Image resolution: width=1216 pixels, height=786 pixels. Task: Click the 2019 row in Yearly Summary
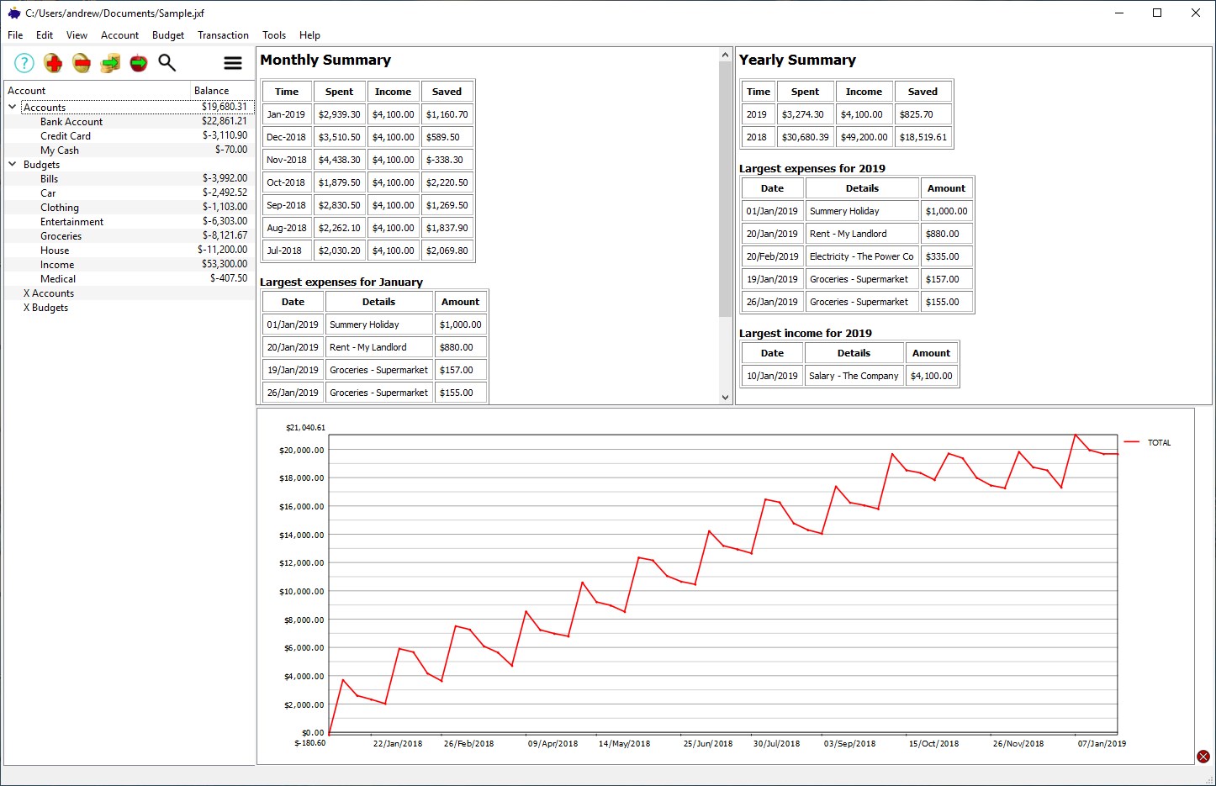pos(847,114)
